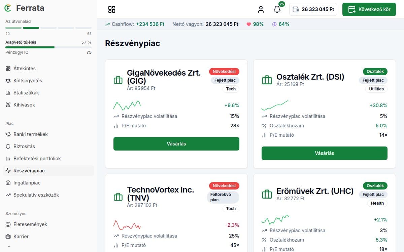Click the Az útvonalad segmented progress bar
Viewport: 404px width, 252px height.
(48, 28)
